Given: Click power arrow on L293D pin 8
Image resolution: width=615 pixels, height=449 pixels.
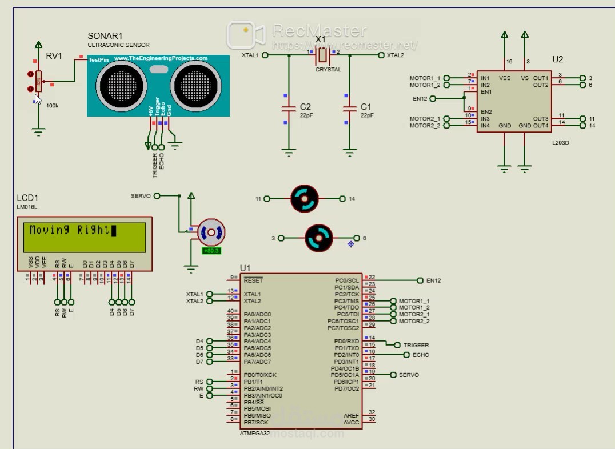Looking at the screenshot, I should click(525, 34).
